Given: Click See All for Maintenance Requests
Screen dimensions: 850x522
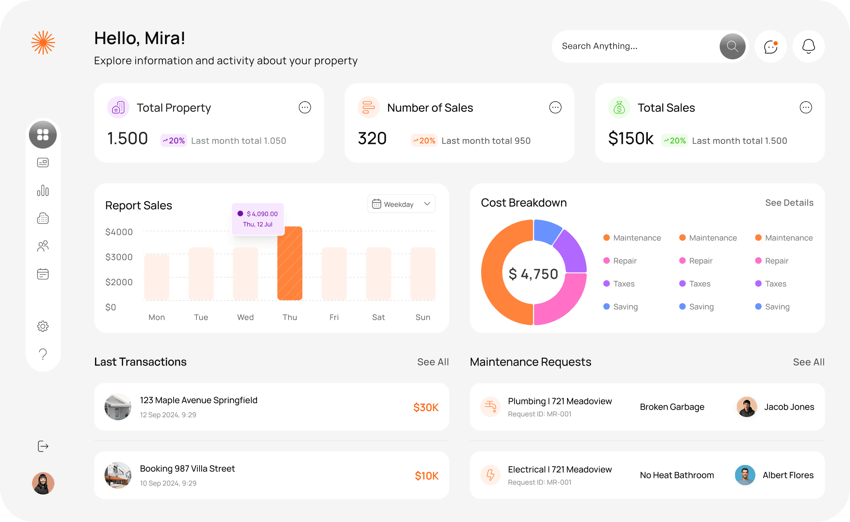Looking at the screenshot, I should [x=809, y=362].
